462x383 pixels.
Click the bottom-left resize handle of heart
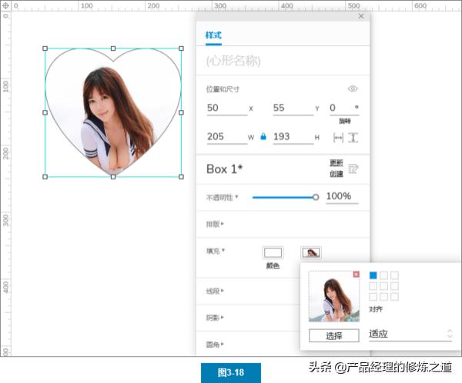(x=45, y=177)
